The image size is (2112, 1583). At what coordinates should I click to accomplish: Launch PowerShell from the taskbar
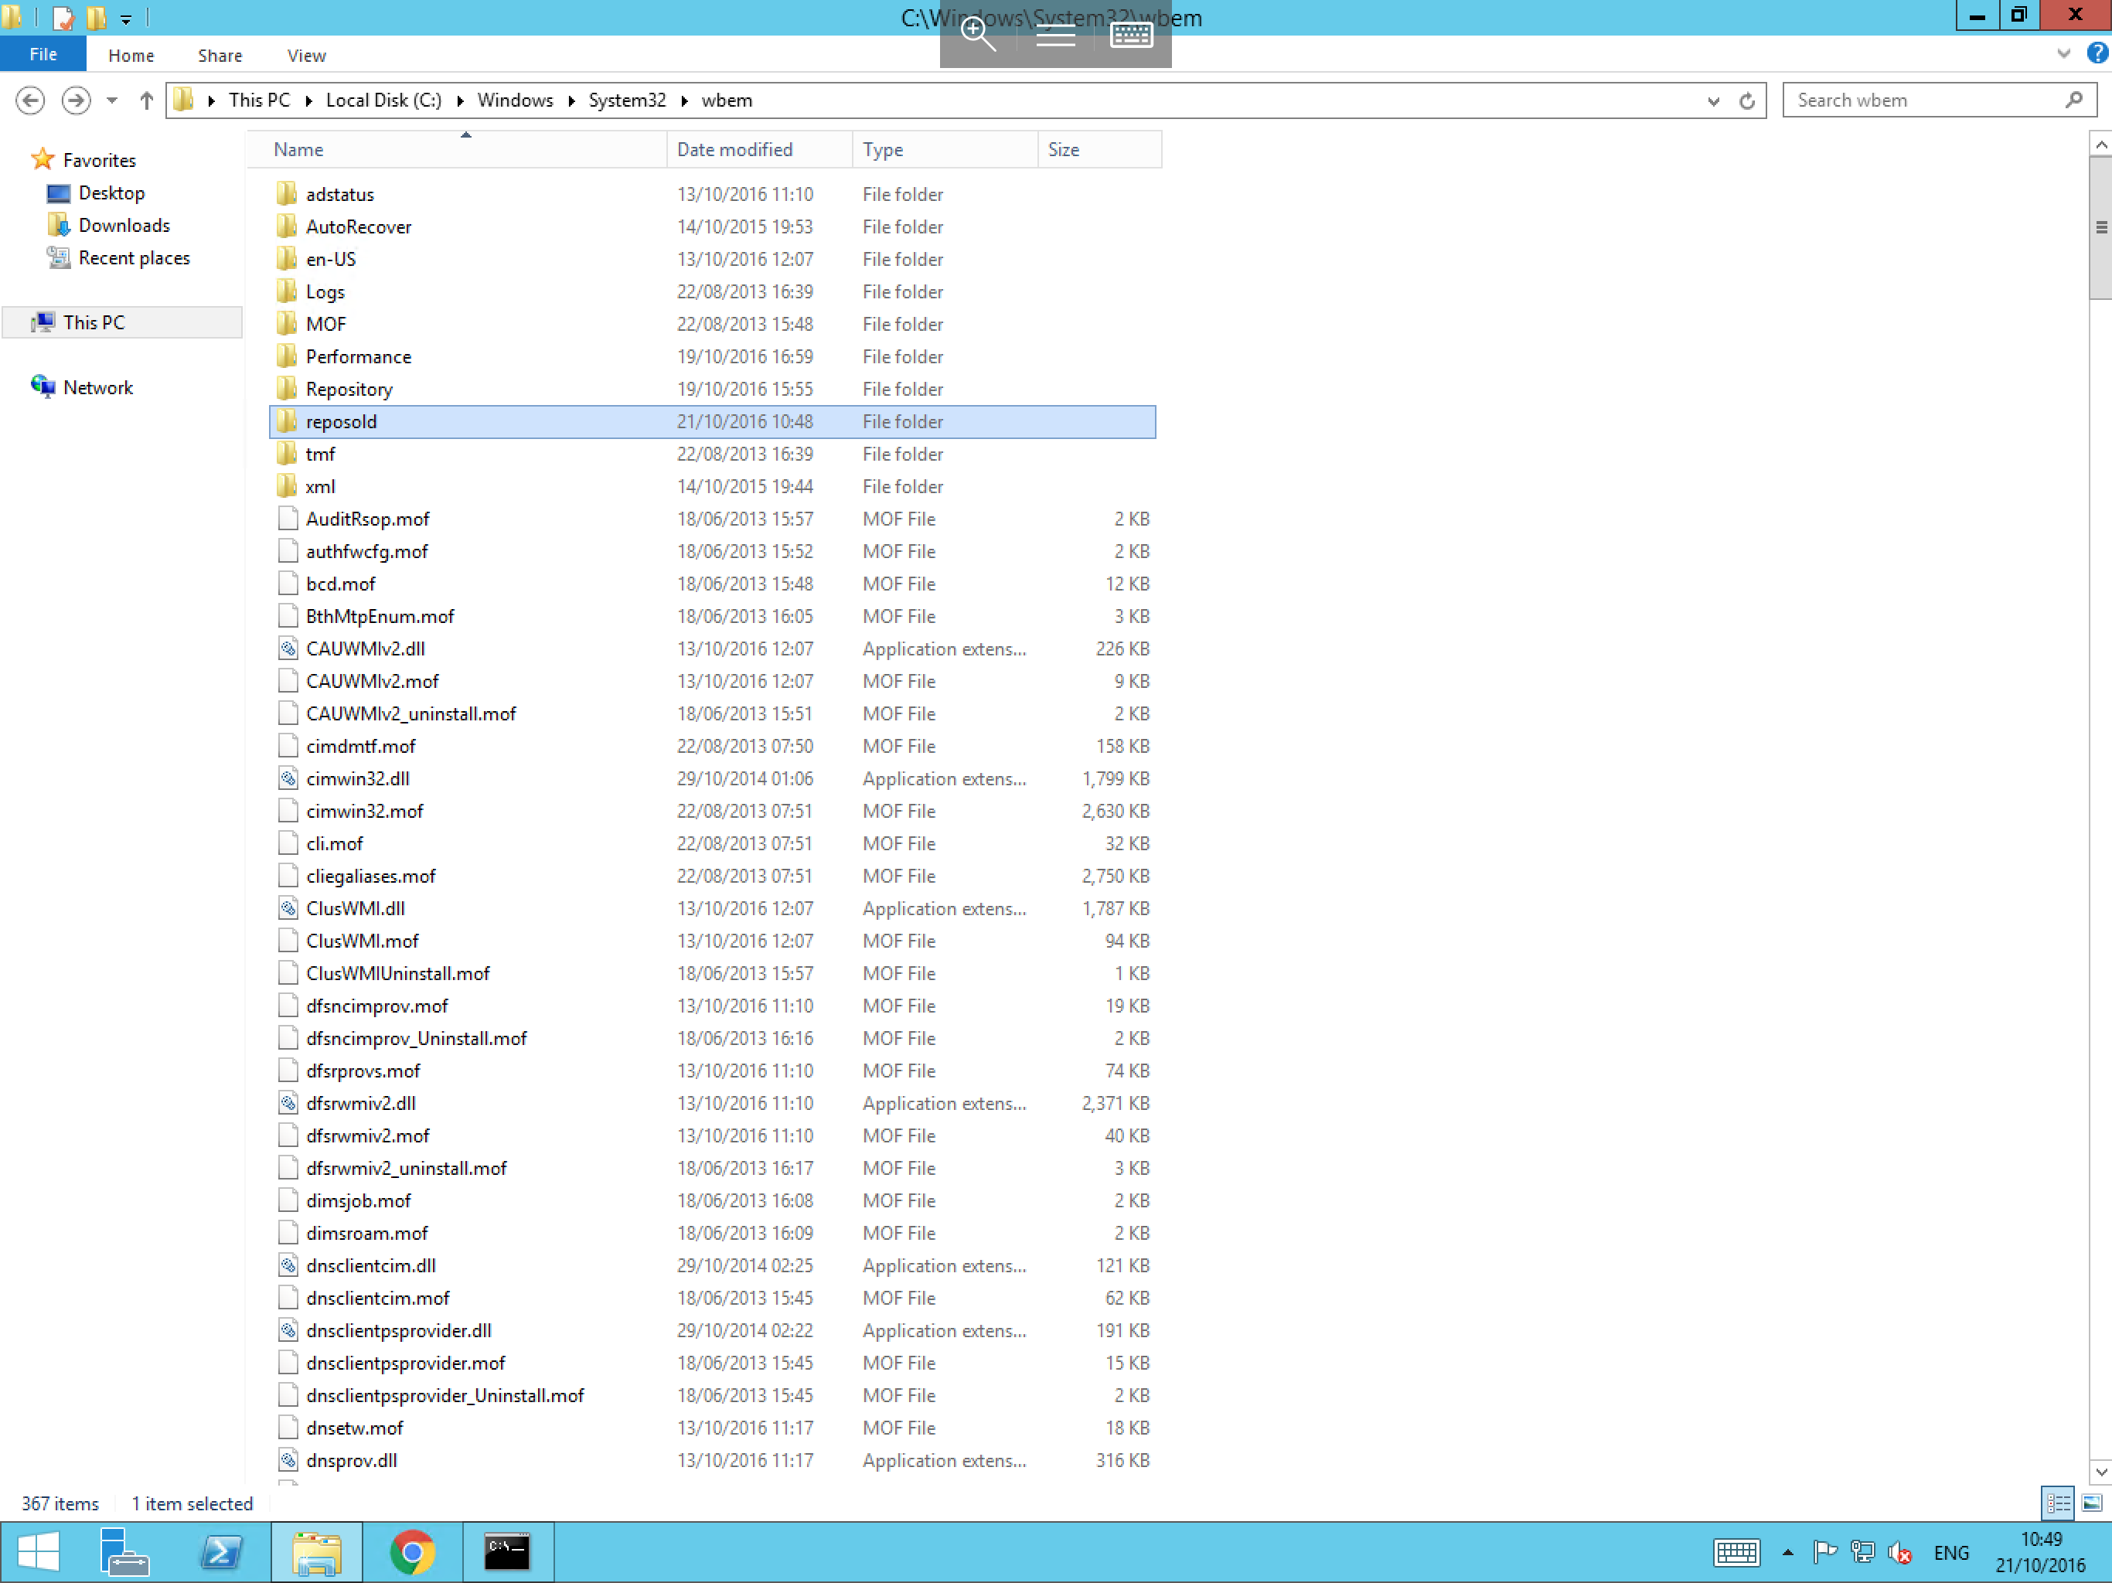click(222, 1552)
